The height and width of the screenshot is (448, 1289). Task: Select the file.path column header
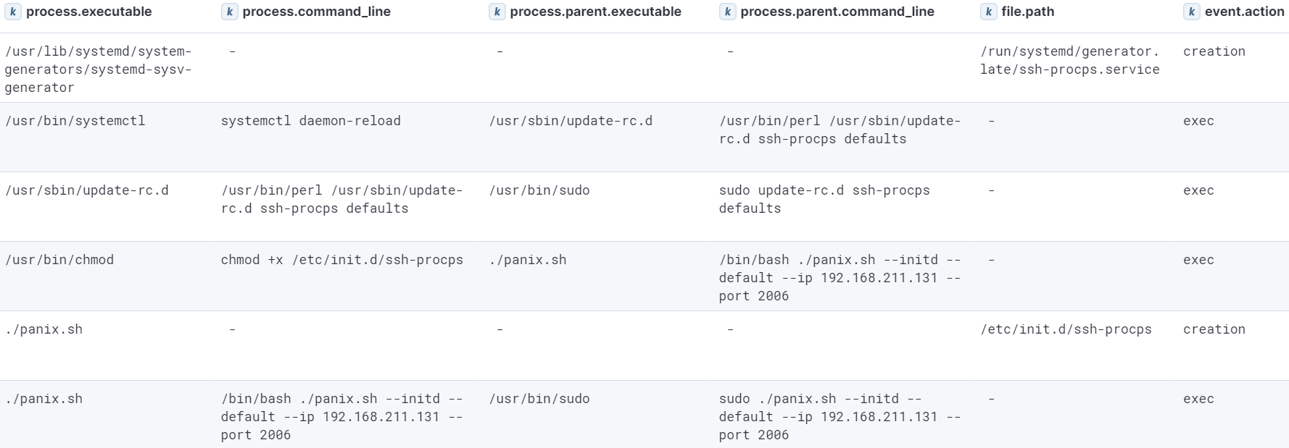[1027, 12]
